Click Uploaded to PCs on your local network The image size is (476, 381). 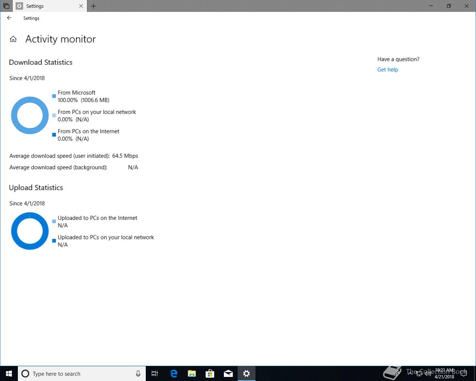pyautogui.click(x=106, y=237)
